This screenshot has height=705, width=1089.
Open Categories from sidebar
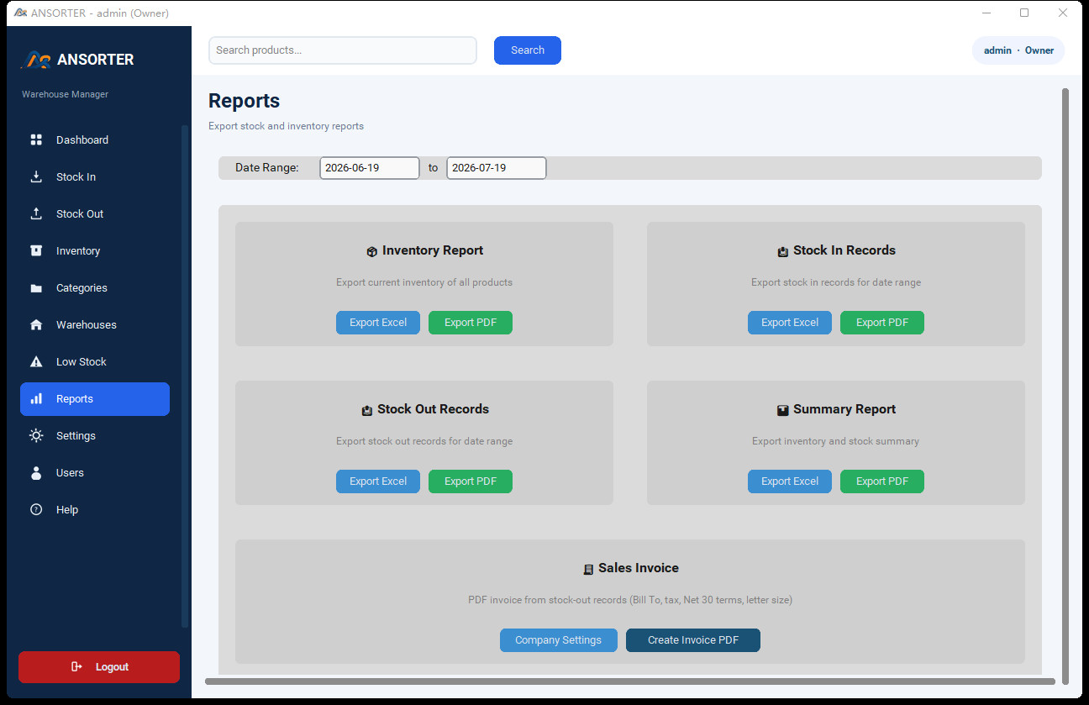(x=95, y=287)
